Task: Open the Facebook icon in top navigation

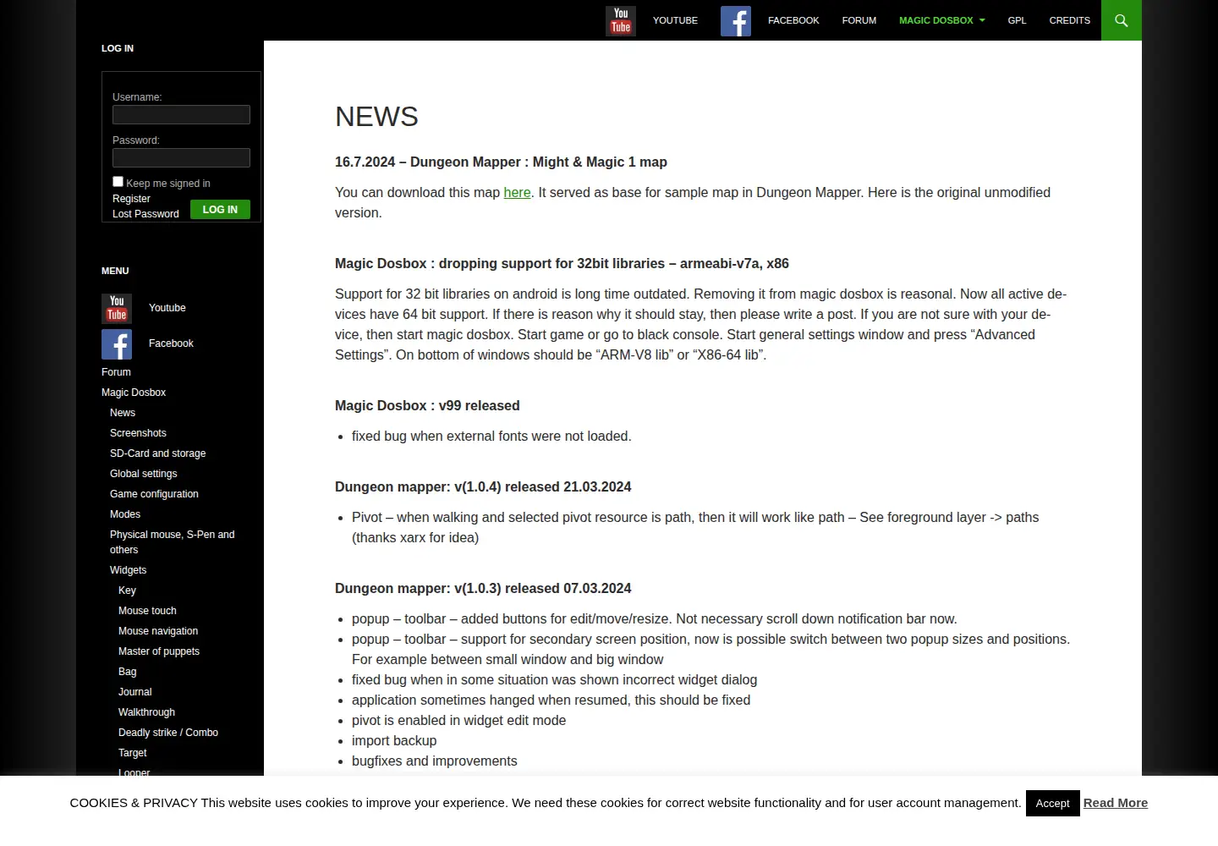Action: coord(736,21)
